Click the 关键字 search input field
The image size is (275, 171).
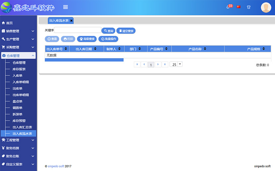coord(78,30)
